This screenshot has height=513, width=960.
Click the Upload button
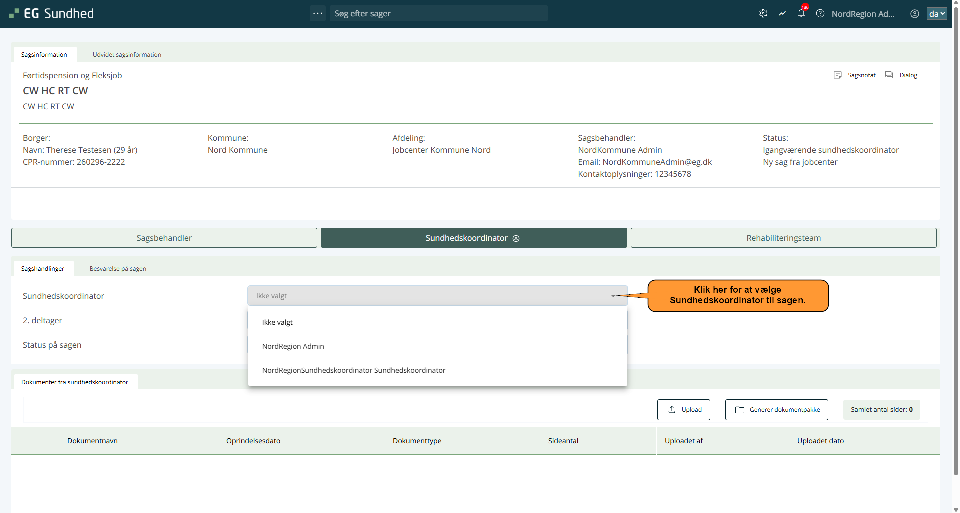[683, 410]
